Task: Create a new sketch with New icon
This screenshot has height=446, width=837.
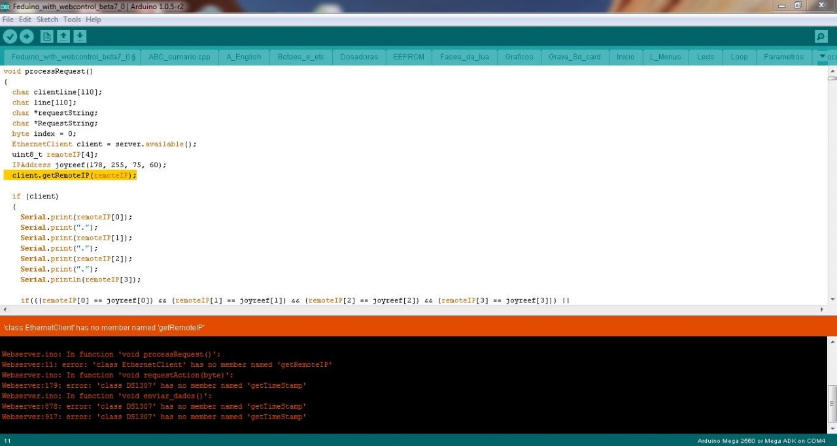Action: (46, 37)
